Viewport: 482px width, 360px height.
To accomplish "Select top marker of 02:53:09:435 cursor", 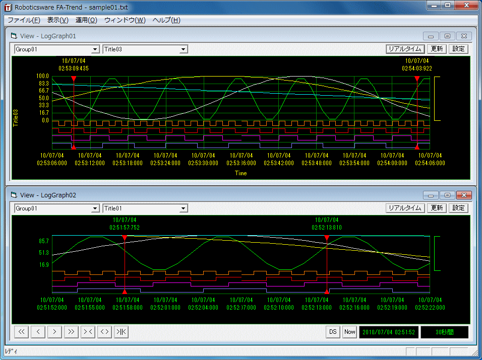I will pyautogui.click(x=74, y=79).
